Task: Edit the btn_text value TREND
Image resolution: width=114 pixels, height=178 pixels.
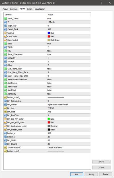Action: [69, 108]
